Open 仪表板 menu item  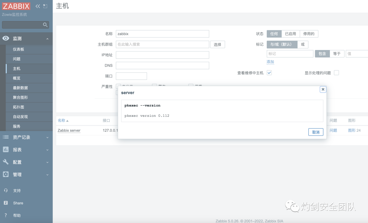(x=29, y=49)
